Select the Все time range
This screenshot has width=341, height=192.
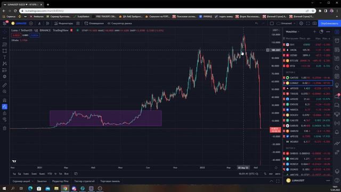pos(66,174)
